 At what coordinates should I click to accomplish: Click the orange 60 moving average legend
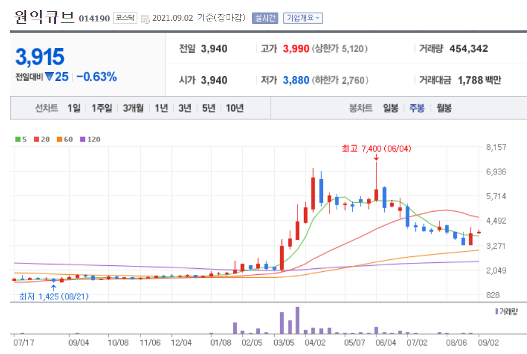(65, 139)
